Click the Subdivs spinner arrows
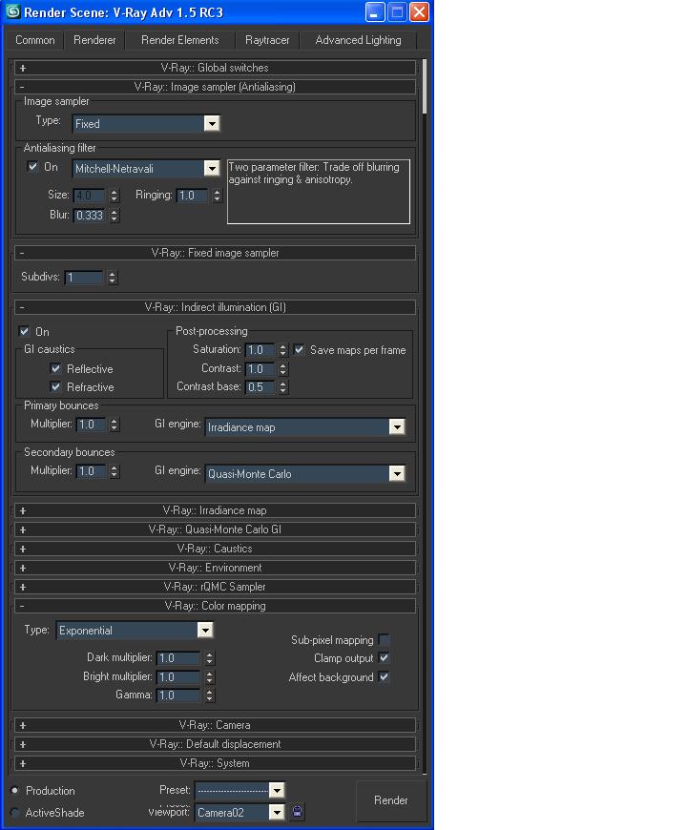 [x=113, y=278]
